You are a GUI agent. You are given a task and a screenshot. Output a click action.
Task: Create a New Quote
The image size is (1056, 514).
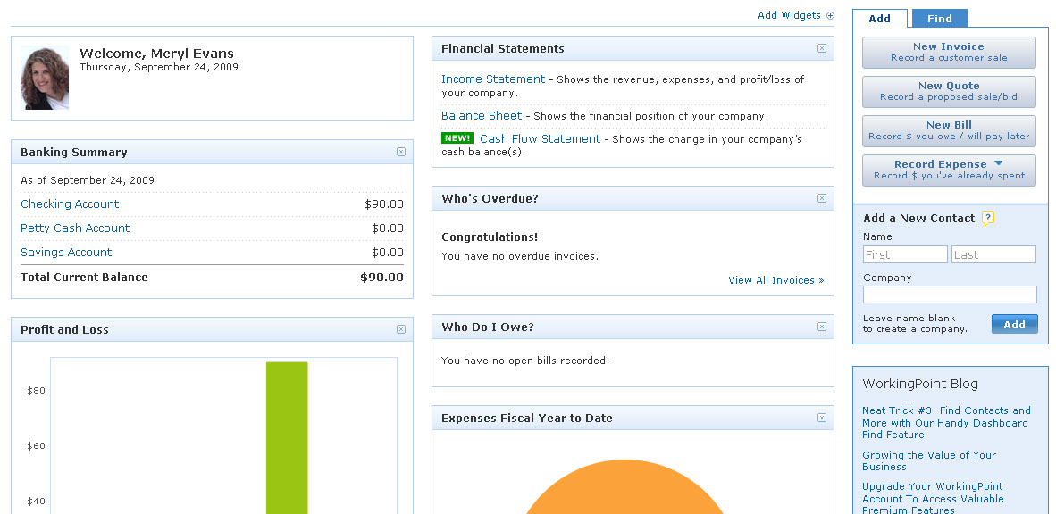(x=949, y=92)
